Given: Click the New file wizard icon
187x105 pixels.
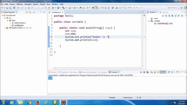Looking at the screenshot, I should point(2,8).
